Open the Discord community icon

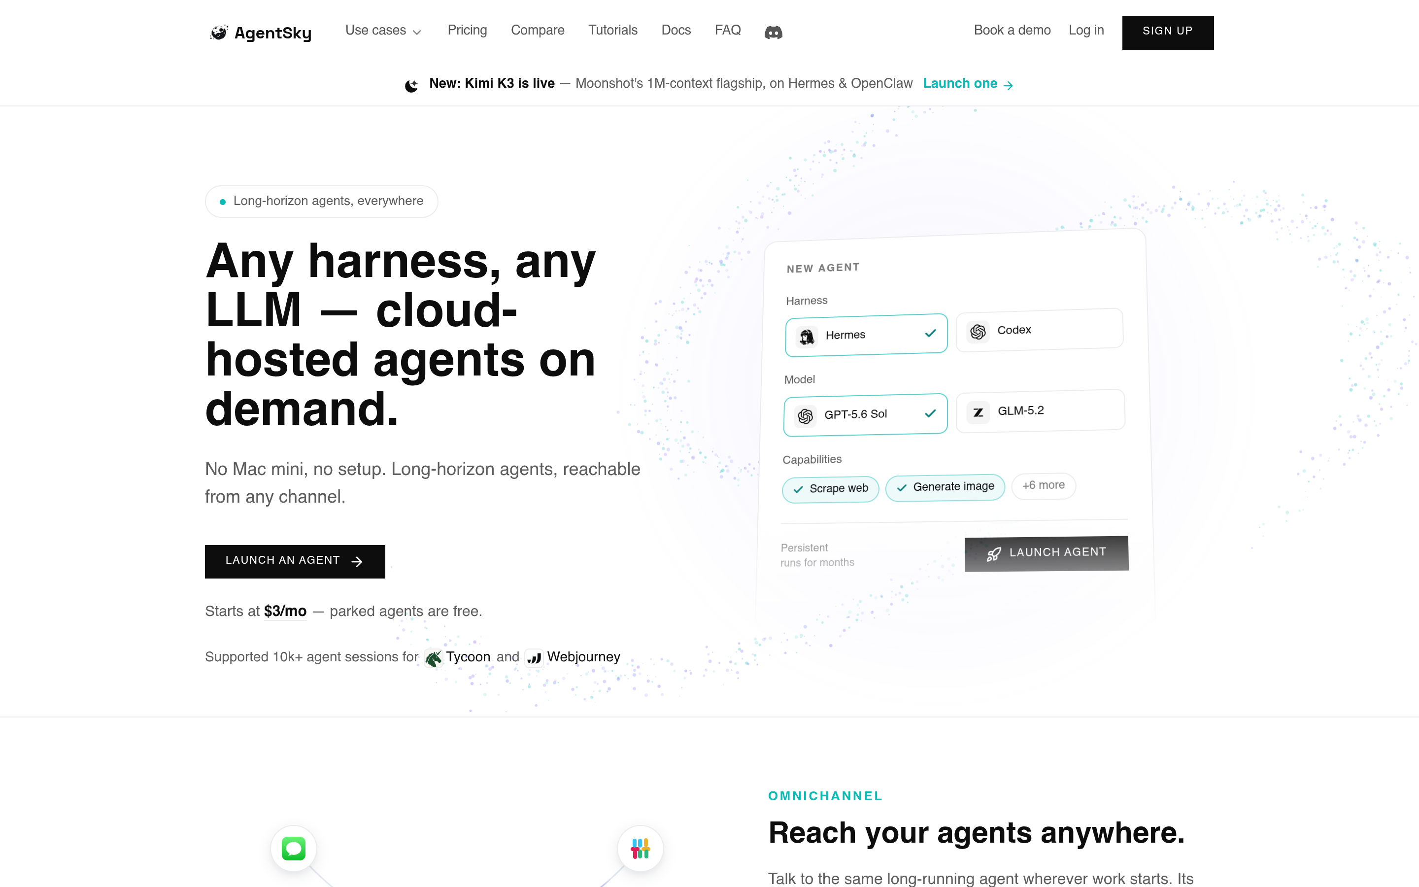(773, 32)
